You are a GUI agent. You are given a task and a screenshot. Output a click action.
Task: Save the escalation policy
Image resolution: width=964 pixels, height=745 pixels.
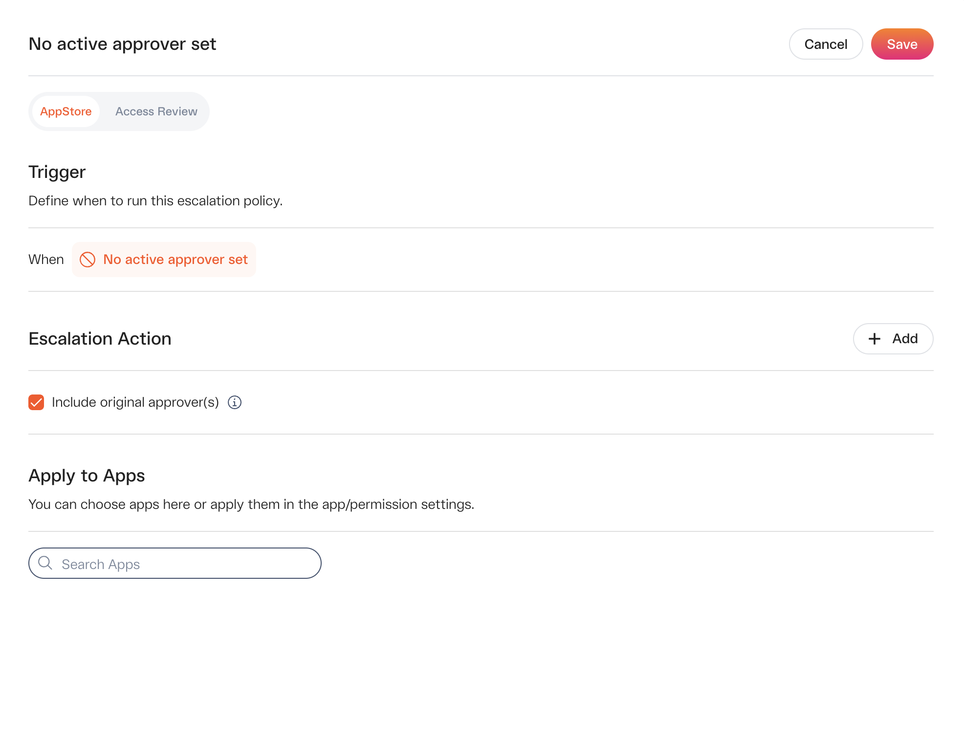[902, 44]
